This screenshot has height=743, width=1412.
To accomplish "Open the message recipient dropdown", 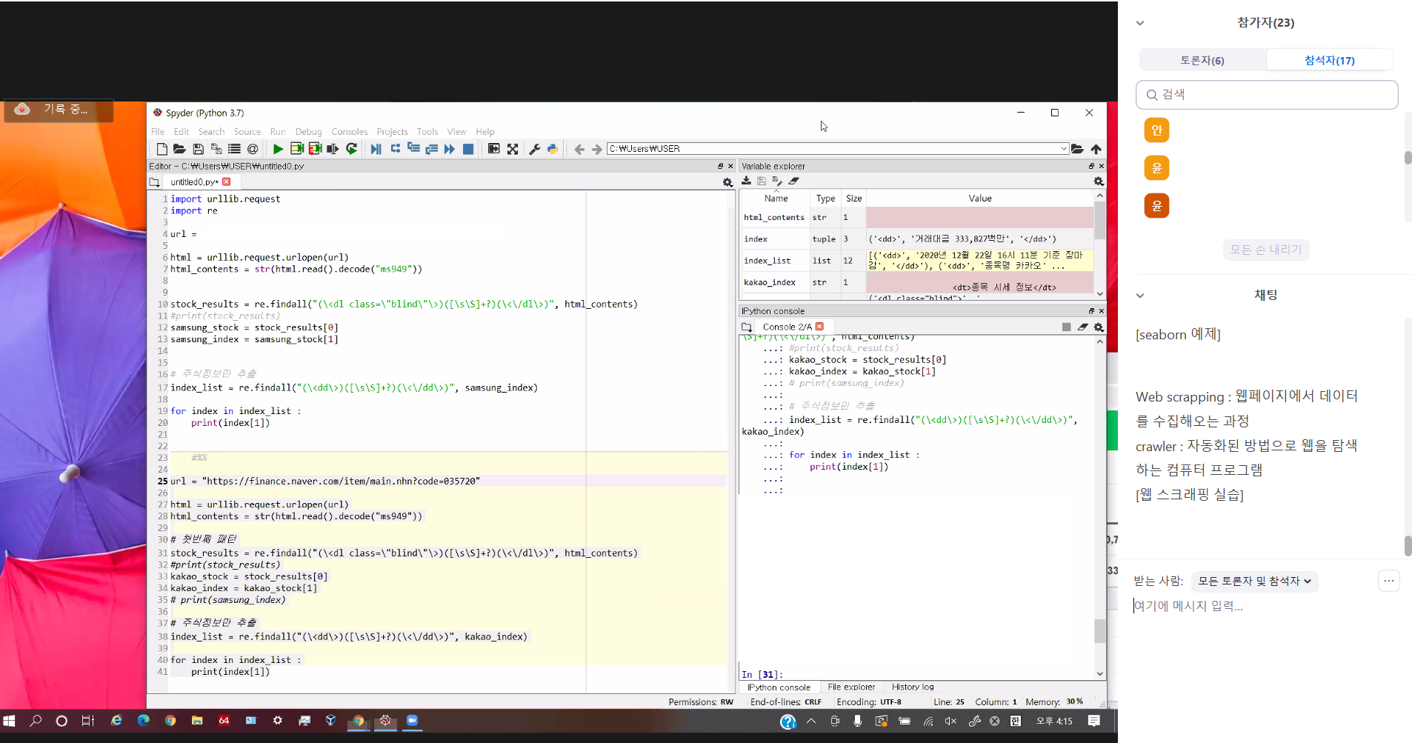I will [1254, 582].
